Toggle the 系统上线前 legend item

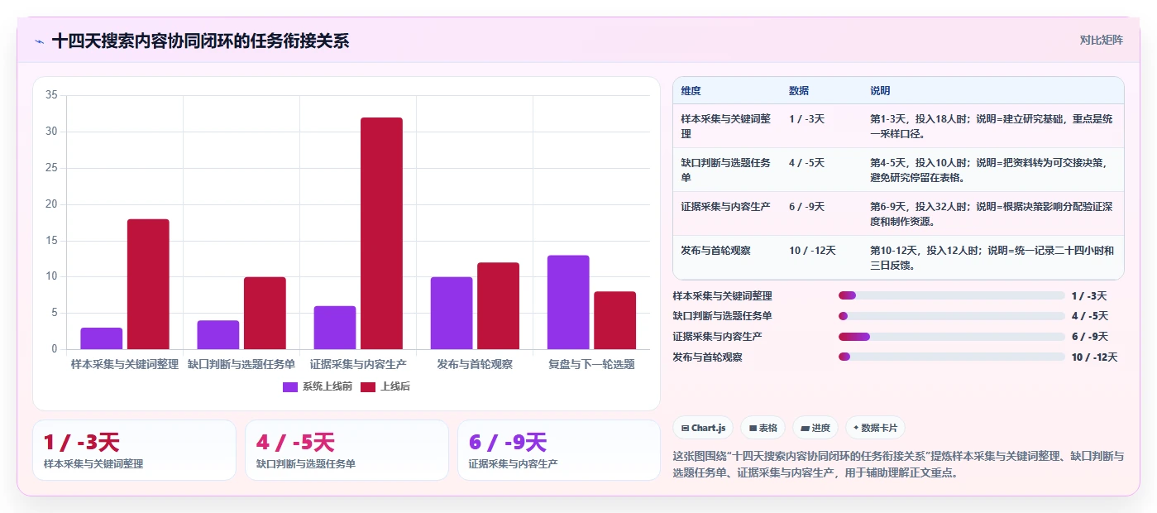tap(318, 386)
